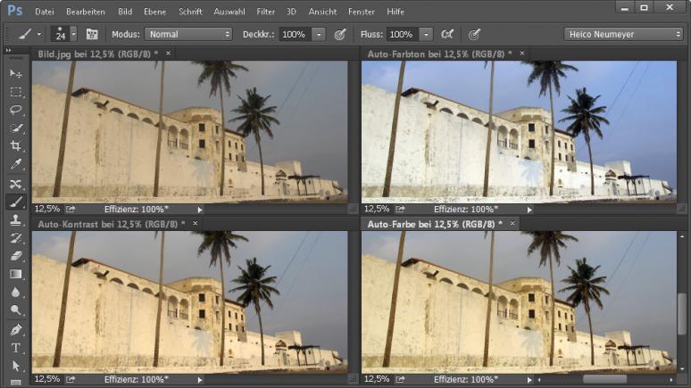Screen dimensions: 691x388
Task: Toggle the brush panel button
Action: click(x=92, y=34)
